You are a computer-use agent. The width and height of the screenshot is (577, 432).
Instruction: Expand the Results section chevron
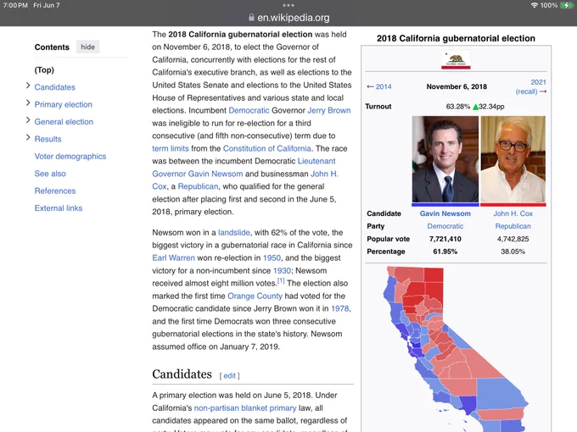pyautogui.click(x=28, y=137)
